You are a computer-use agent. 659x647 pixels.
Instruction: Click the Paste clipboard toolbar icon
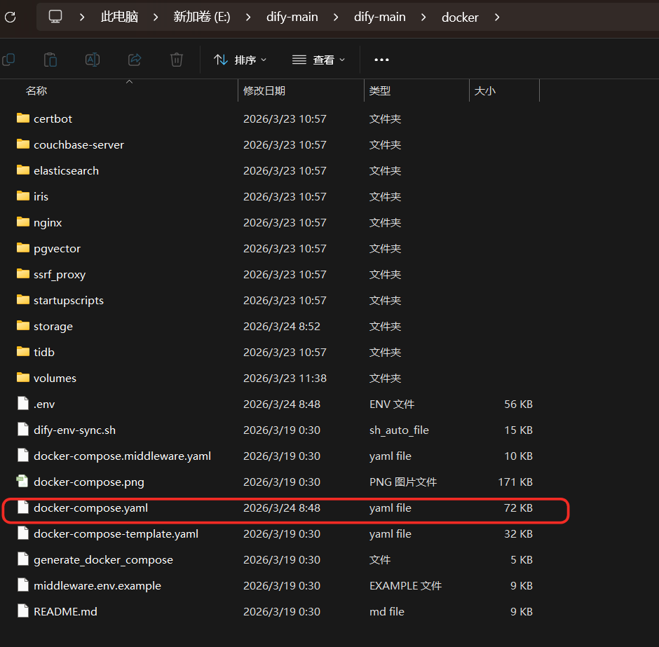(50, 60)
